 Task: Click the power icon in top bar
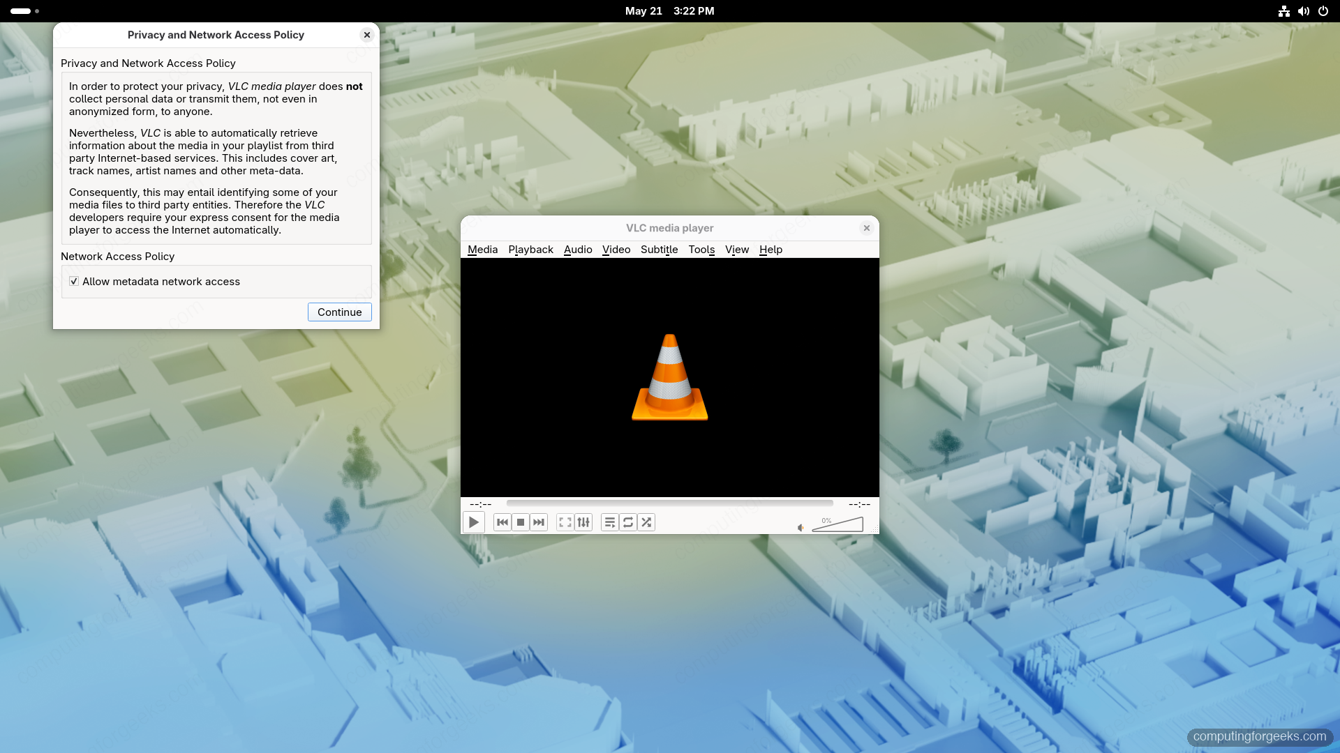(x=1323, y=11)
